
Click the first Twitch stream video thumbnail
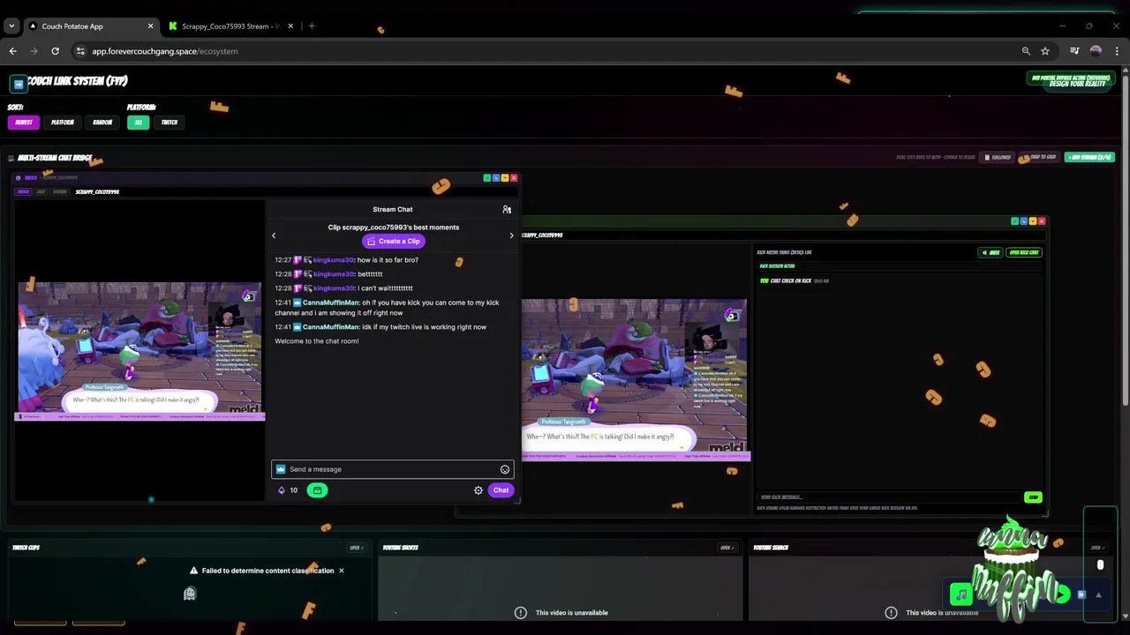tap(139, 351)
